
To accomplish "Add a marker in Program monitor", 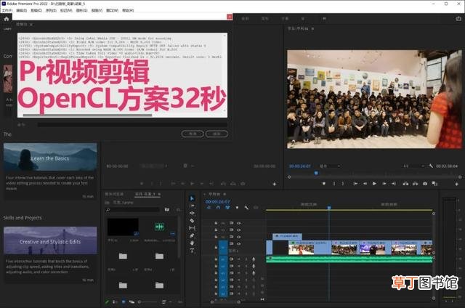I will 324,184.
